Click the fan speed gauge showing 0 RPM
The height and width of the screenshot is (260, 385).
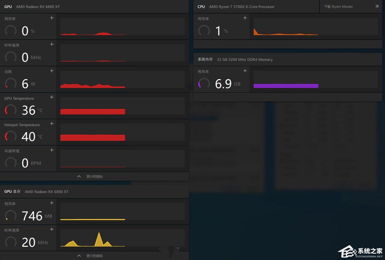point(11,163)
